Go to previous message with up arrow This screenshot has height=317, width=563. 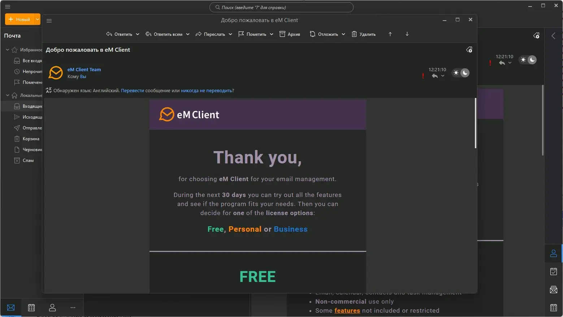(390, 34)
